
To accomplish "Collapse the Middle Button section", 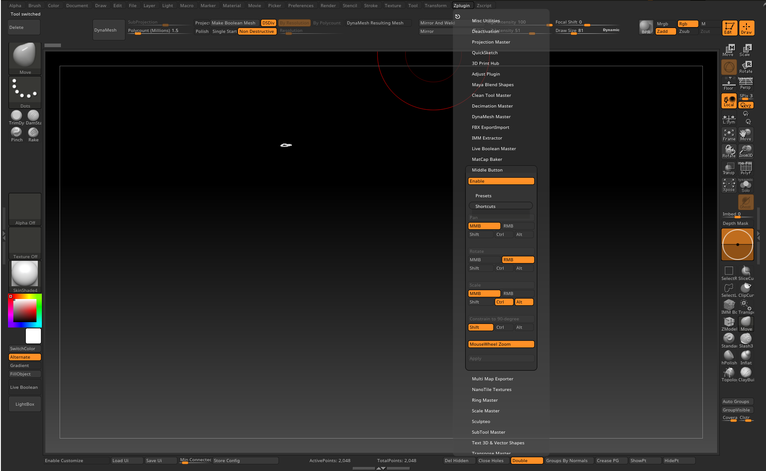I will point(487,170).
